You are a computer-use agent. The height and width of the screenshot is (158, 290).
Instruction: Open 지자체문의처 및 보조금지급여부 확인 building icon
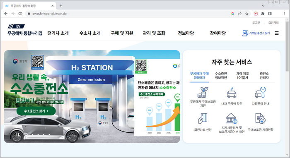point(232,118)
